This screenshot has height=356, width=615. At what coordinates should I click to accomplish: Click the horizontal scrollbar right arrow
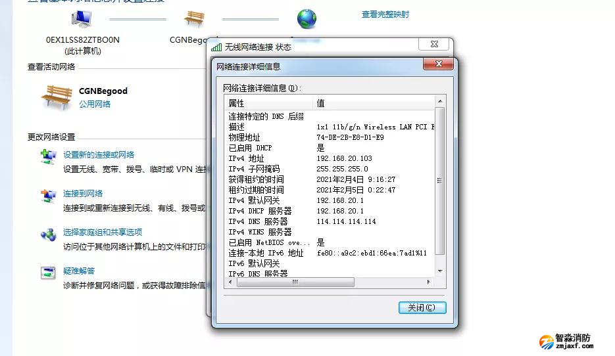(x=430, y=282)
